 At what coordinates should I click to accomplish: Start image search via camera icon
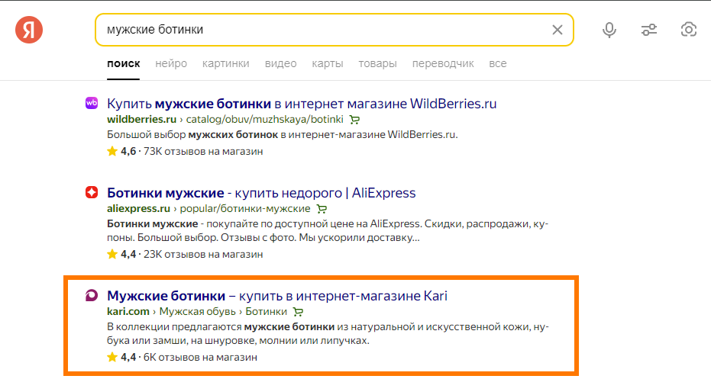pos(689,30)
